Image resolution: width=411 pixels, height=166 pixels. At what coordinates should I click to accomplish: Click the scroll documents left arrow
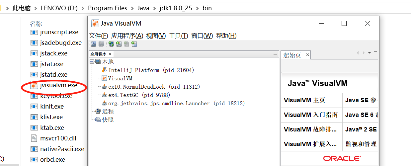358,53
